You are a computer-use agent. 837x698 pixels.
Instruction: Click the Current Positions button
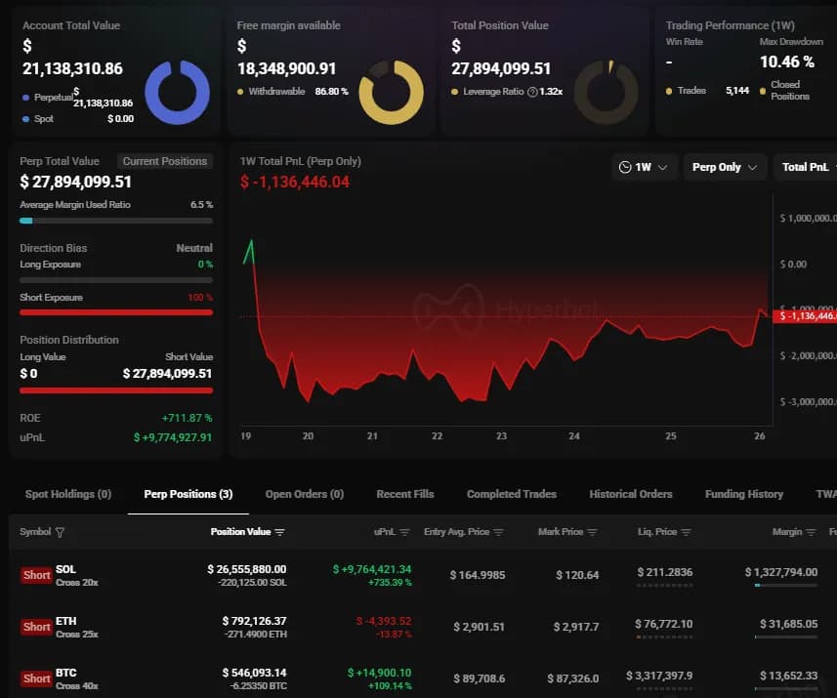click(164, 161)
